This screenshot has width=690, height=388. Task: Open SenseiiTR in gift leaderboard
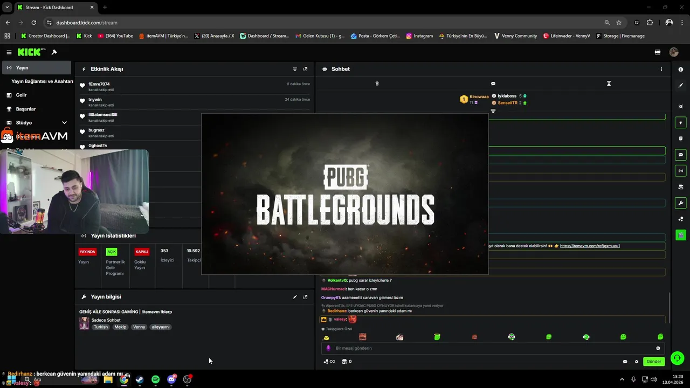507,102
